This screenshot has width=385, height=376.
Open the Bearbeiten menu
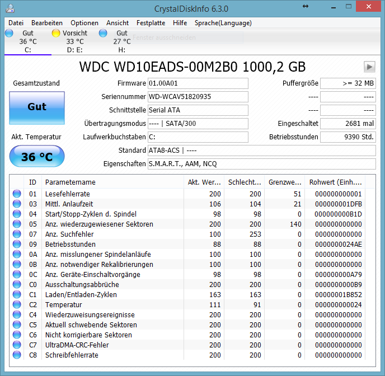[47, 23]
